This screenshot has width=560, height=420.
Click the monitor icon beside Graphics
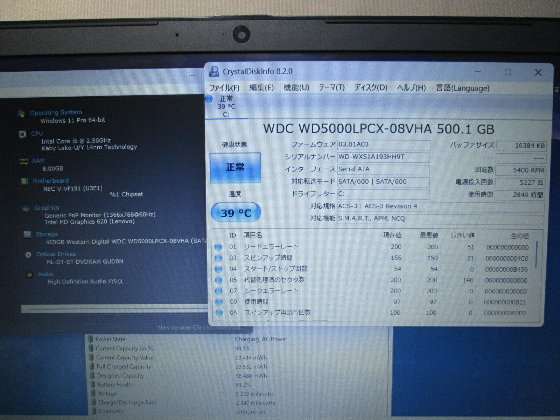[26, 208]
